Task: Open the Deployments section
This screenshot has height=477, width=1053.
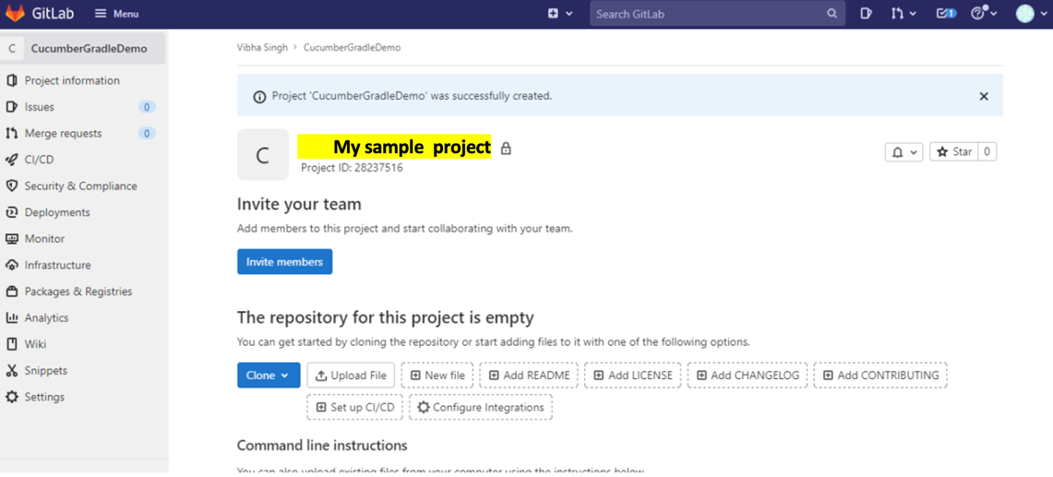Action: [x=57, y=212]
